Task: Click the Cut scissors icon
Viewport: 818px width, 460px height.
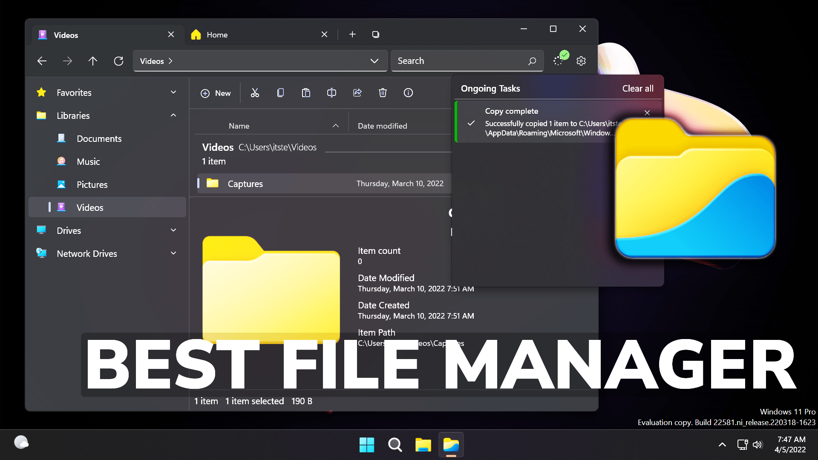Action: coord(255,93)
